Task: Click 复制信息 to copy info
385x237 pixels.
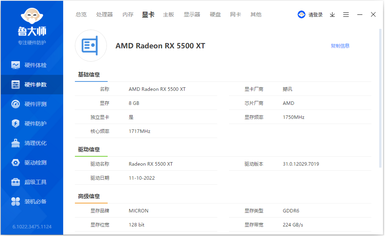Action: point(340,46)
